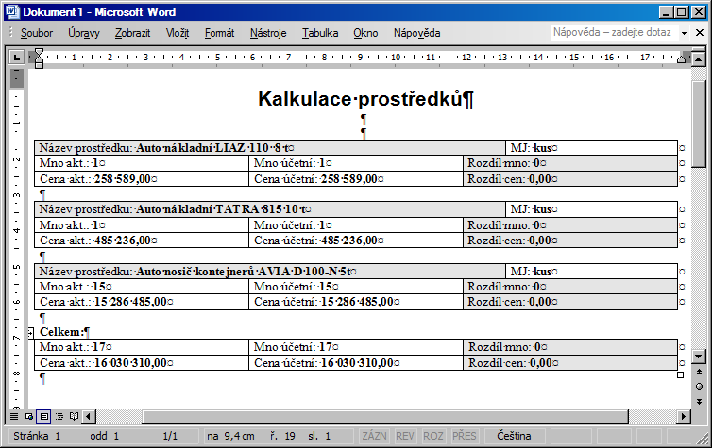Click the right indent marker on ruler
Screen dimensions: 712x448
pos(681,58)
